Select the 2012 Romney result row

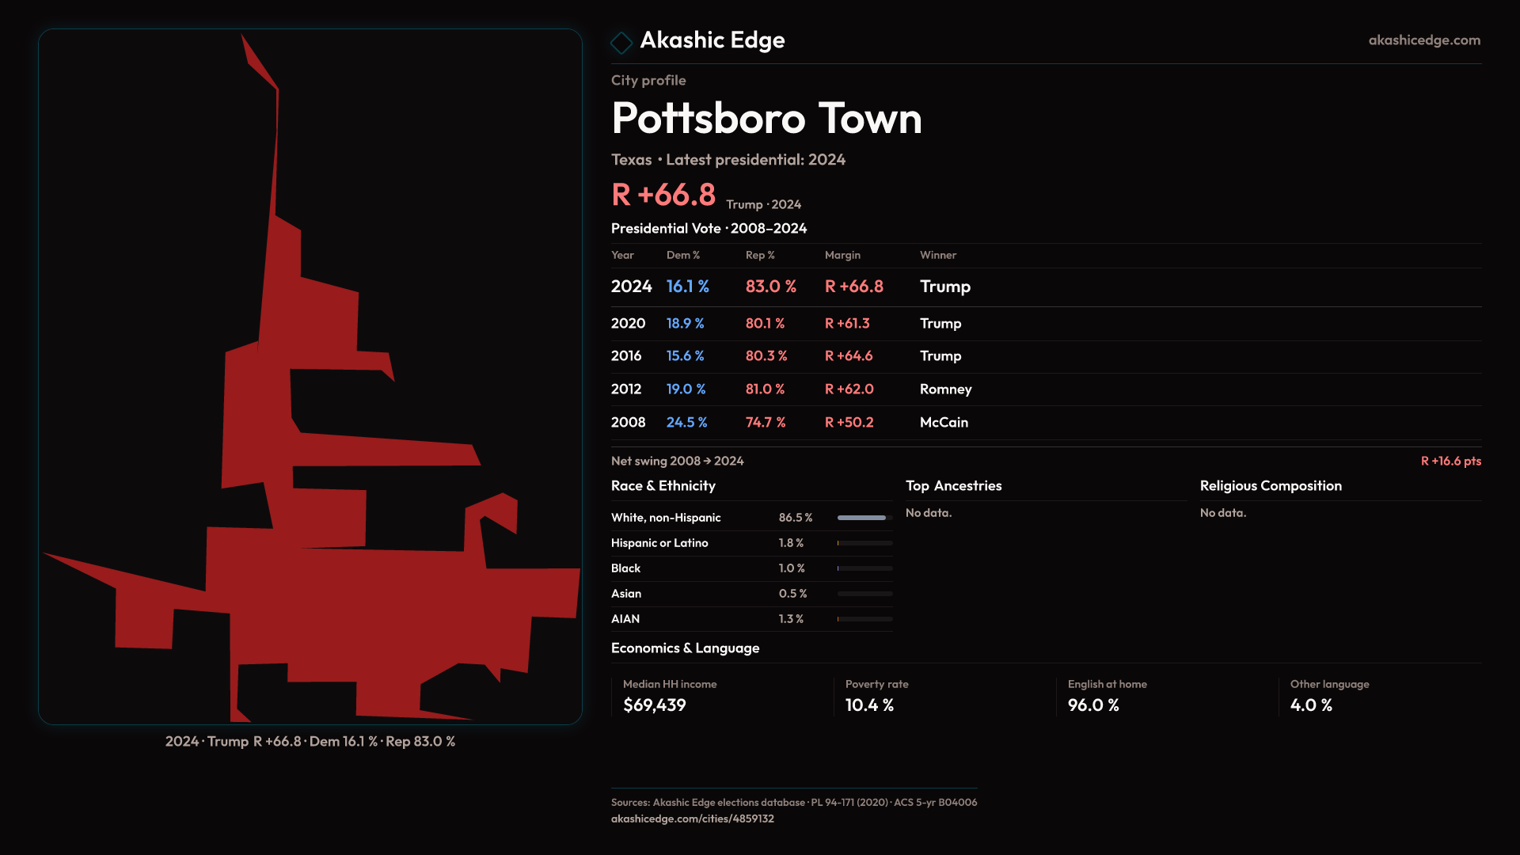[790, 389]
